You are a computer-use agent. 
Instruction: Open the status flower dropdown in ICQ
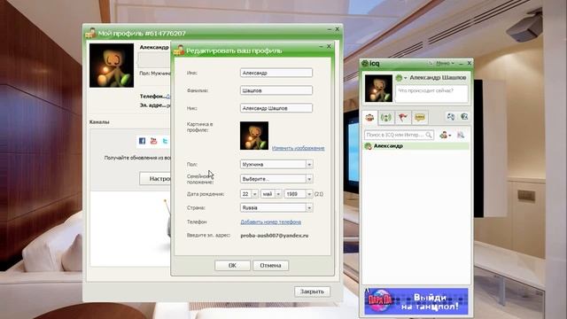click(400, 78)
